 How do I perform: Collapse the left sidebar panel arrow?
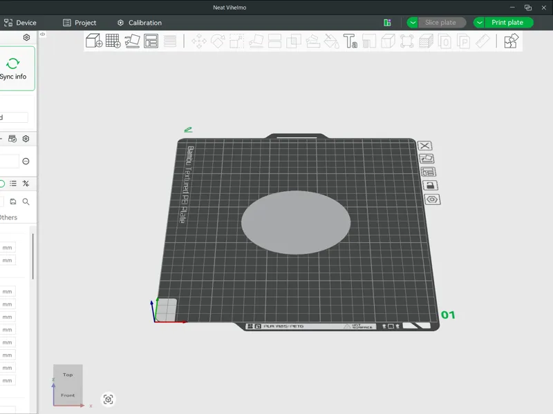[42, 34]
